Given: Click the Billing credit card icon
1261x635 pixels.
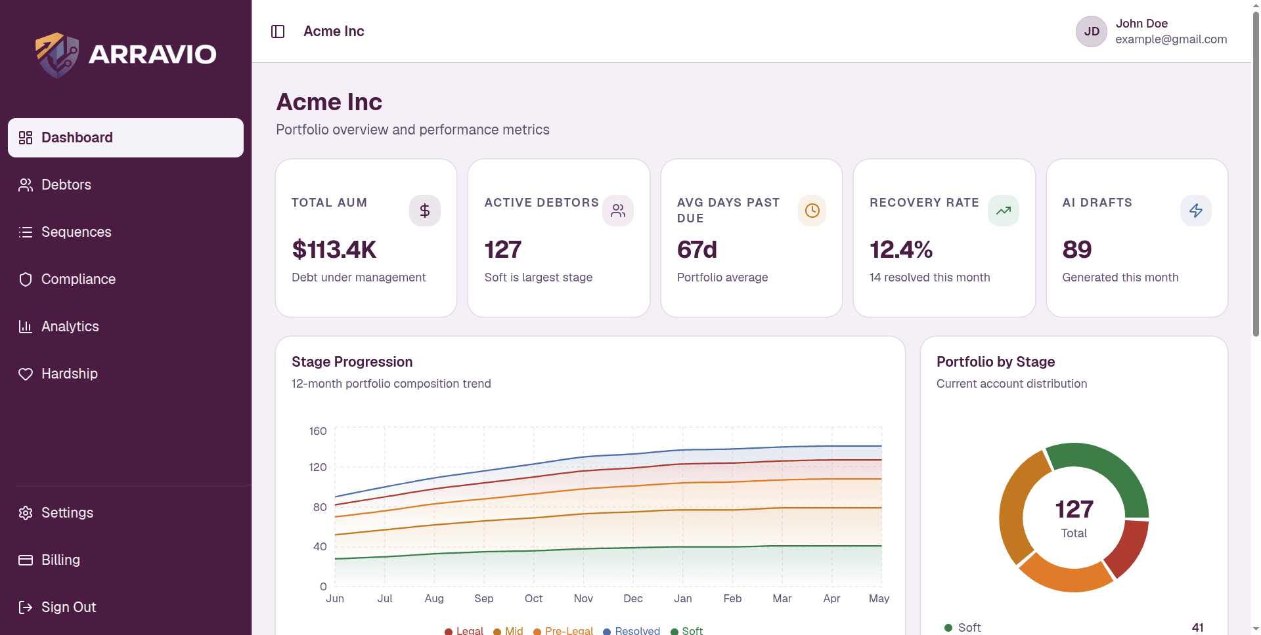Looking at the screenshot, I should 26,560.
